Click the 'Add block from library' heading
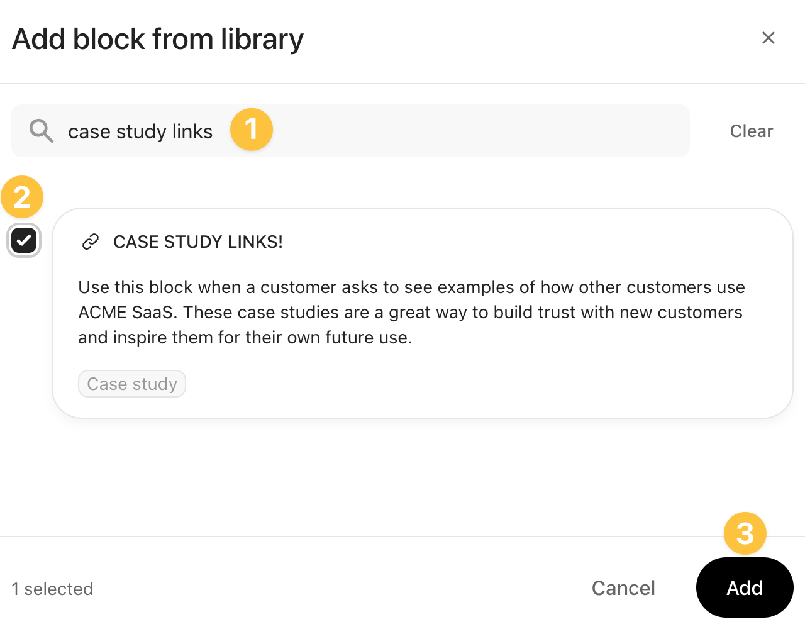805x634 pixels. pyautogui.click(x=158, y=39)
